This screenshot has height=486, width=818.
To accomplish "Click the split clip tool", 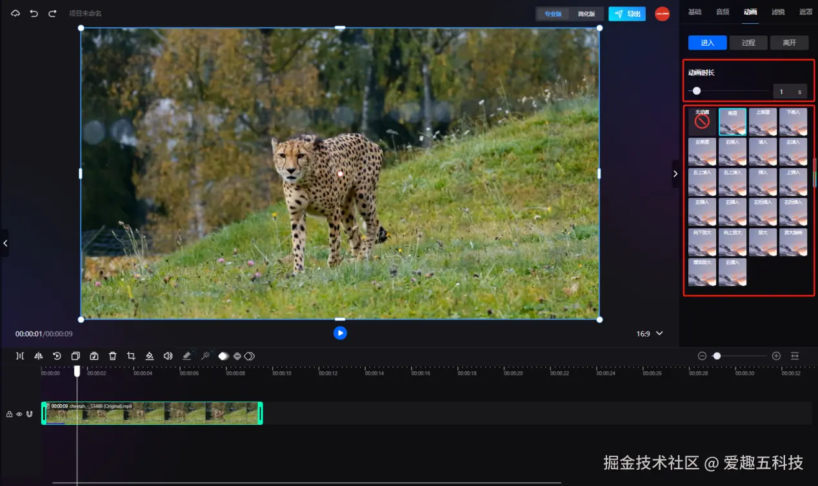I will [20, 356].
